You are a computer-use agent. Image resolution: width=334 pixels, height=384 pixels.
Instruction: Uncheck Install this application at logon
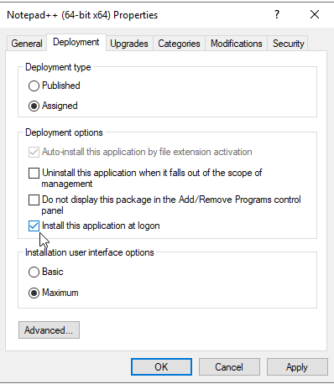click(x=34, y=226)
